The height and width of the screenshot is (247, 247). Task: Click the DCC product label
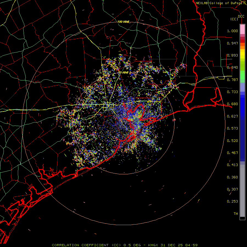click(241, 16)
